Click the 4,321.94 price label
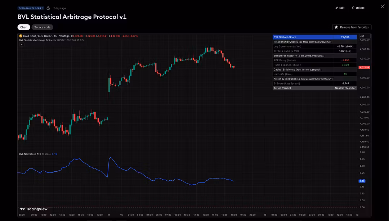This screenshot has width=389, height=221. [364, 67]
